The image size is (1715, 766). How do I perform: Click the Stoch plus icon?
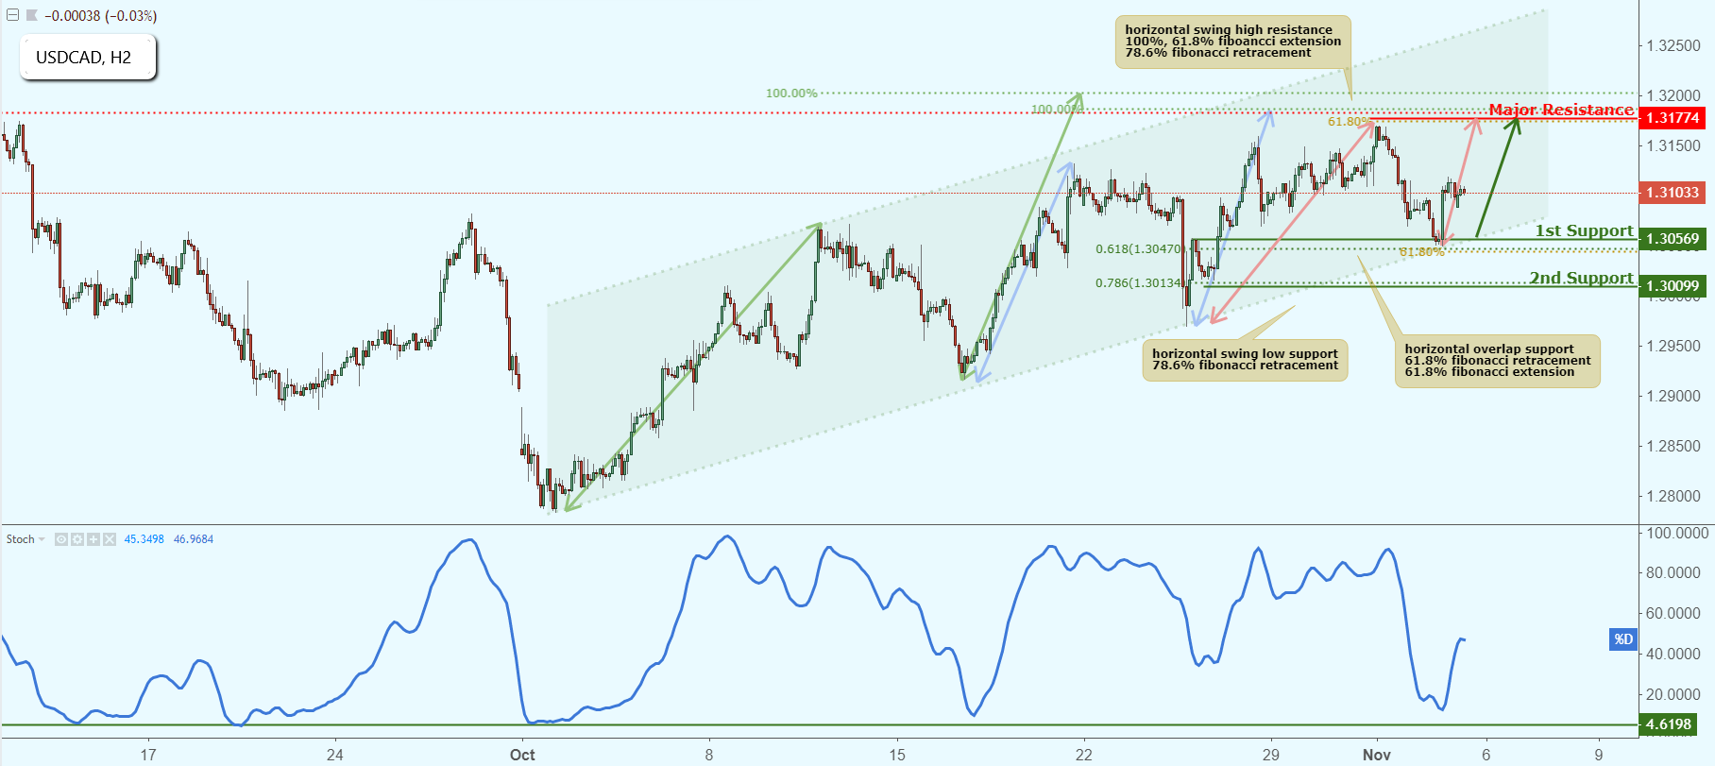(x=93, y=539)
